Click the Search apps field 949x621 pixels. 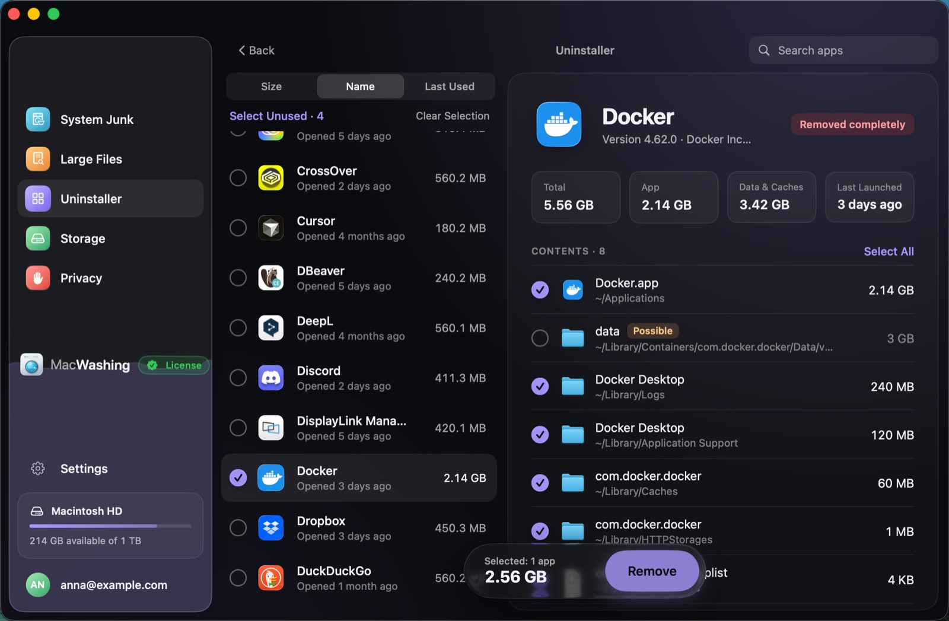pos(843,50)
